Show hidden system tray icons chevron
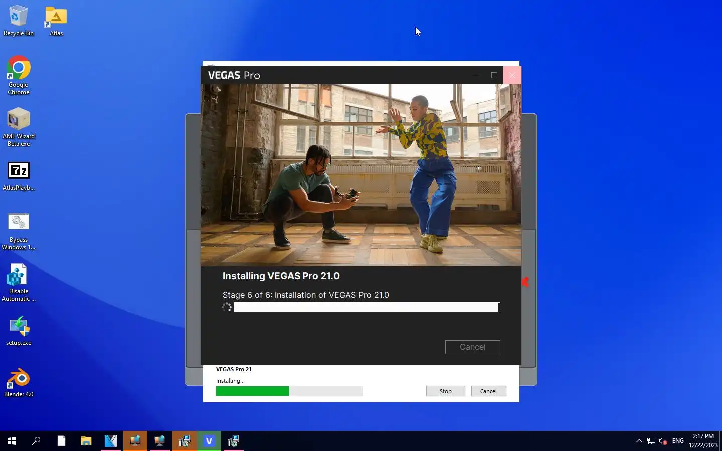722x451 pixels. (x=639, y=441)
